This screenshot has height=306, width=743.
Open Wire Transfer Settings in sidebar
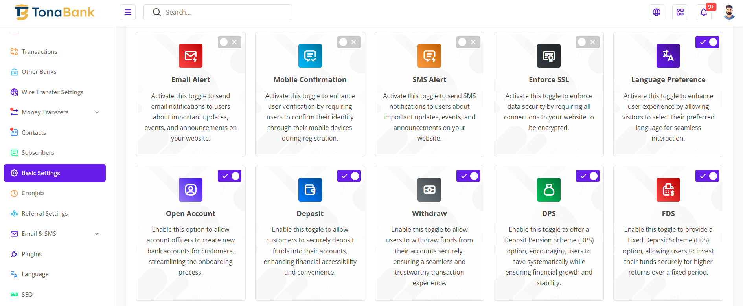coord(52,92)
